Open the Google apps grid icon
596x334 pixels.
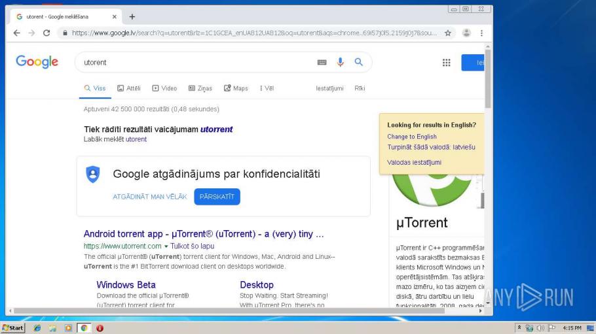(x=446, y=63)
